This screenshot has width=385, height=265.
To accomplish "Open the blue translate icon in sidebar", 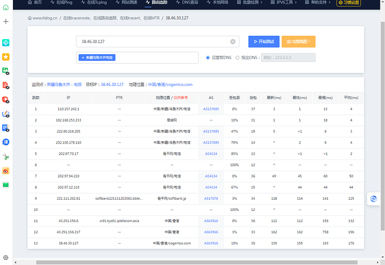I will (x=6, y=142).
